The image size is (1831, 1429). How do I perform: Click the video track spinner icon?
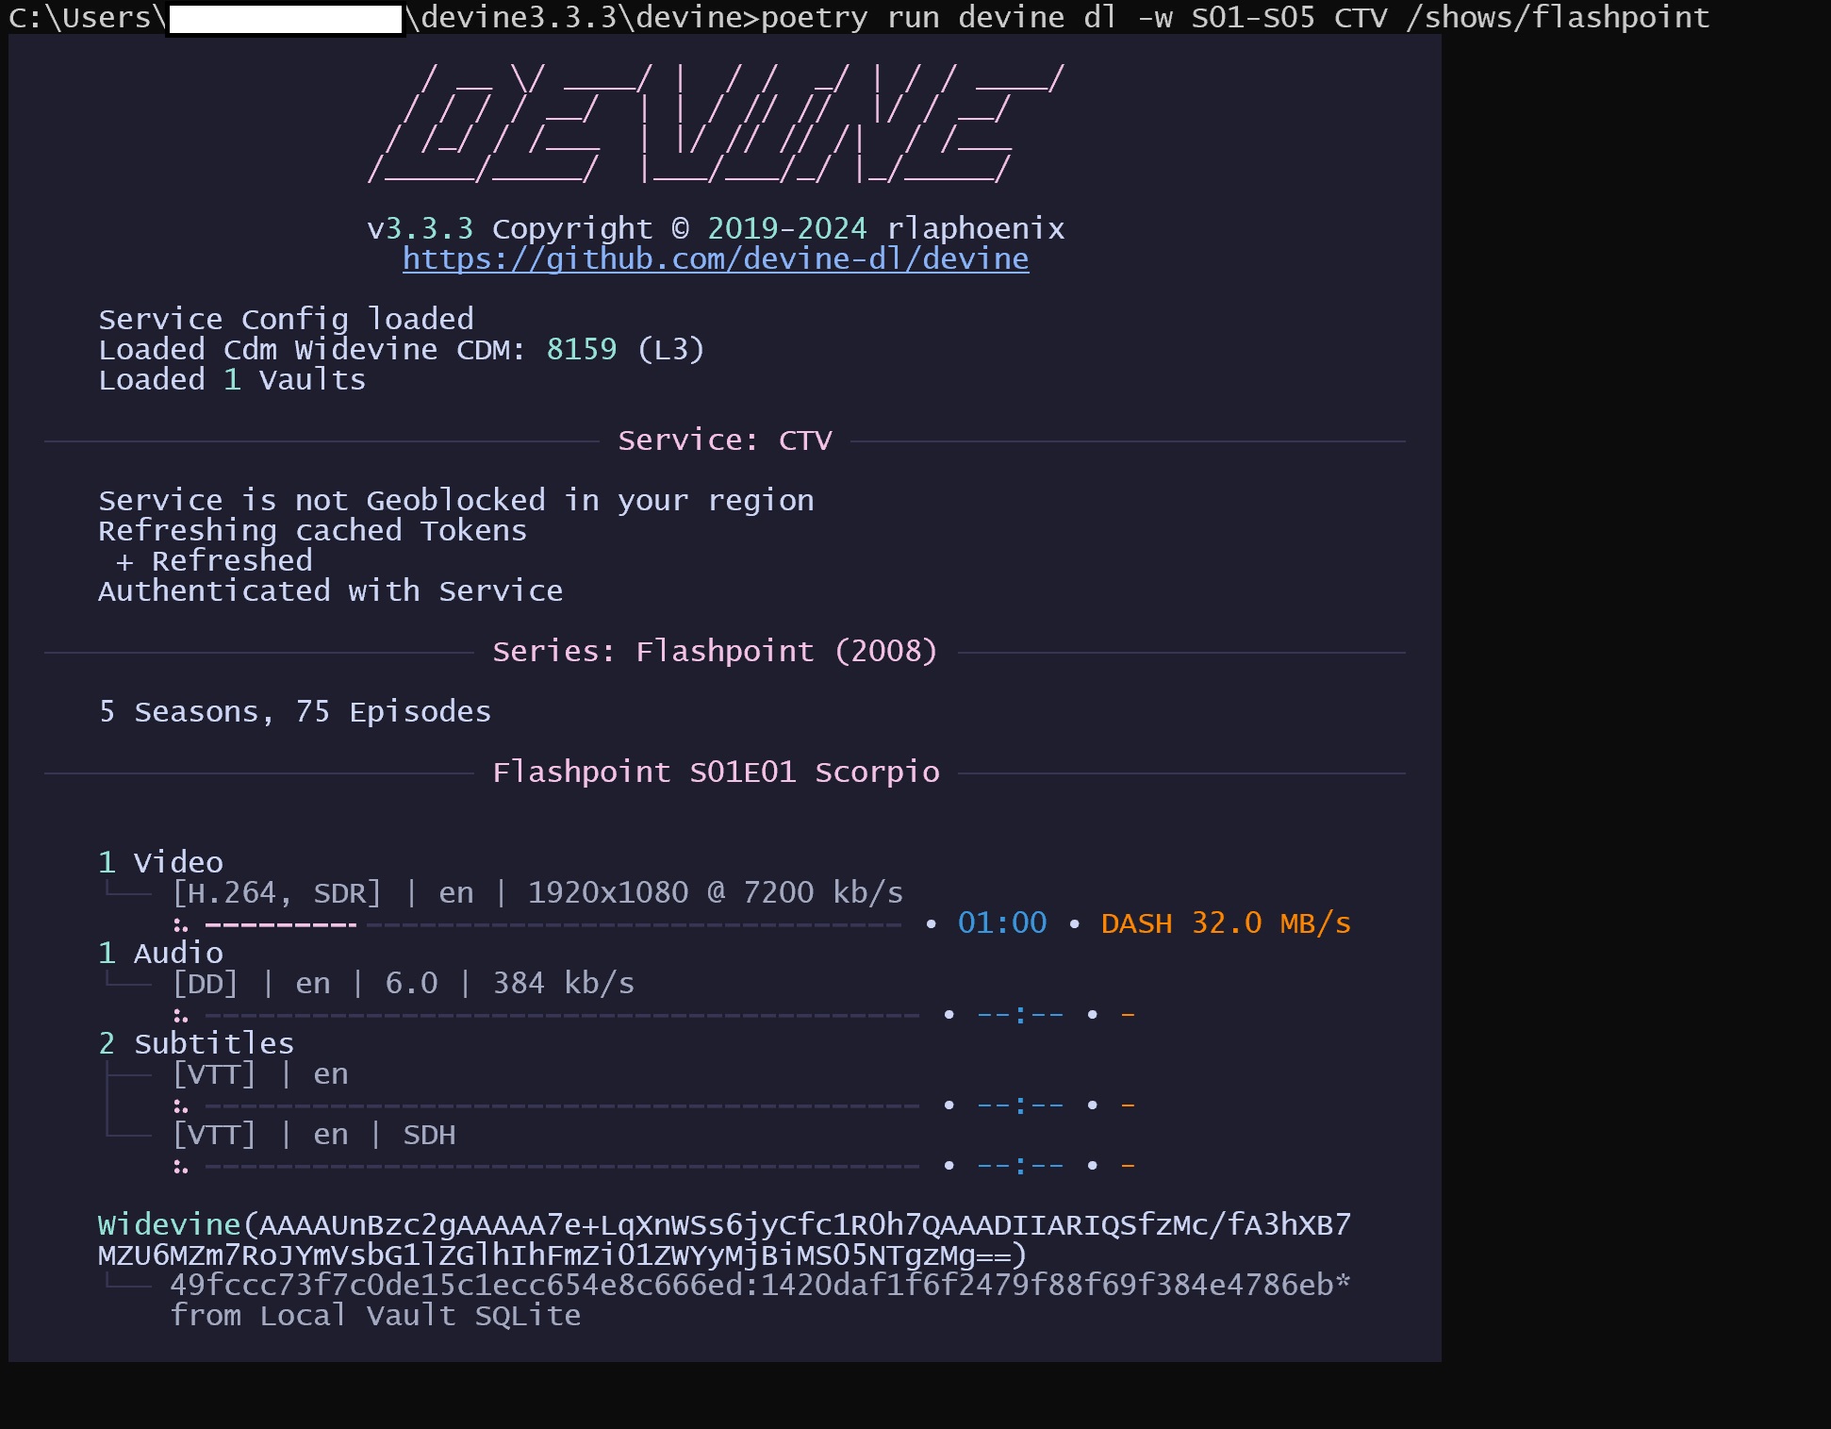[x=180, y=924]
